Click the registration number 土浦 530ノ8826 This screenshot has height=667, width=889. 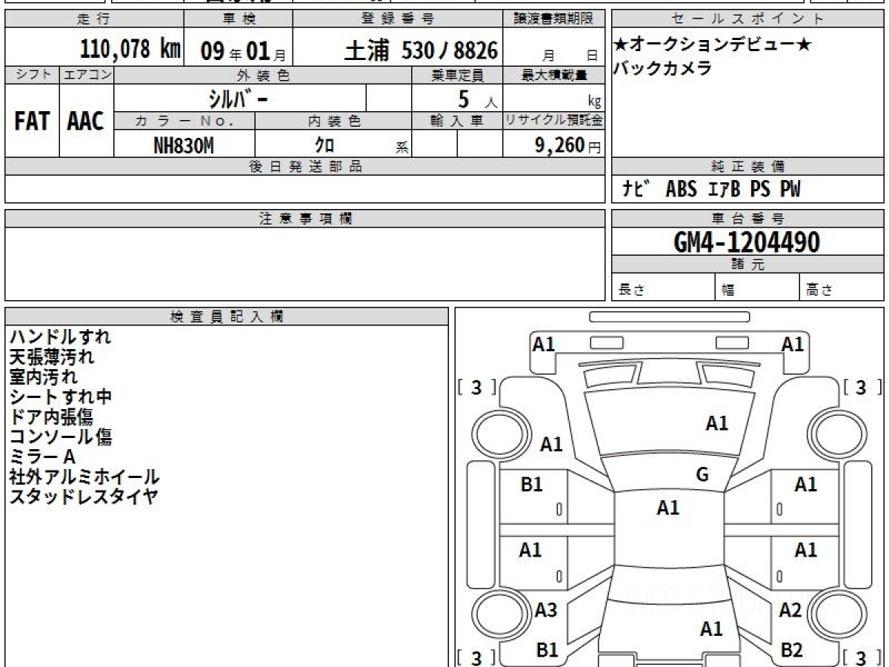(x=420, y=50)
